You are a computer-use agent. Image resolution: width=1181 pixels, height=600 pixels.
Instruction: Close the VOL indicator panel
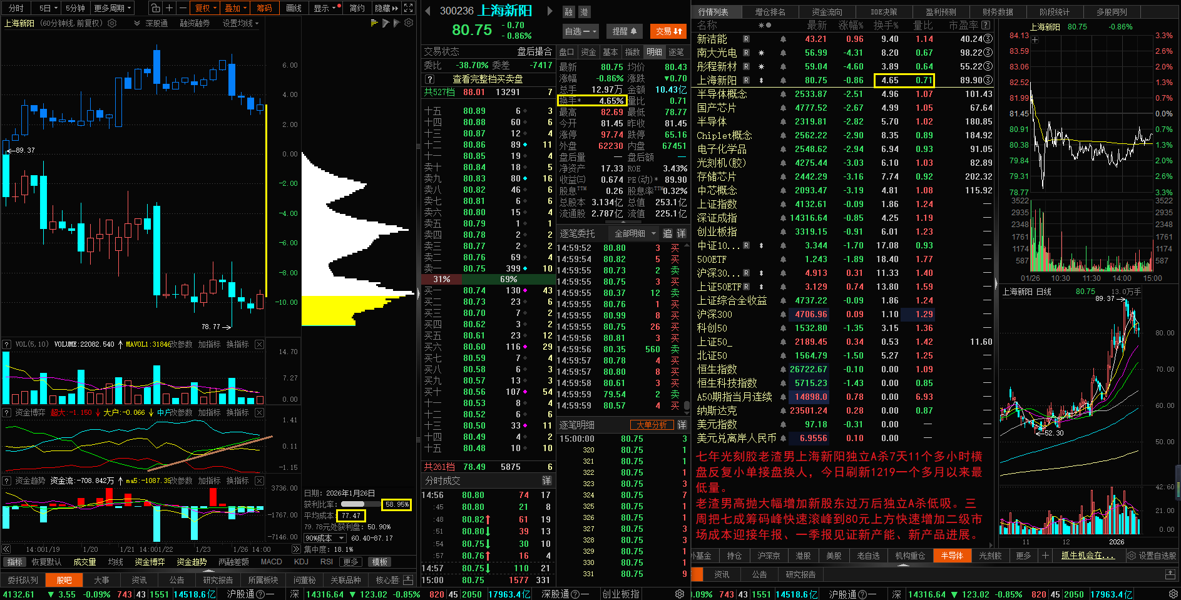point(260,345)
